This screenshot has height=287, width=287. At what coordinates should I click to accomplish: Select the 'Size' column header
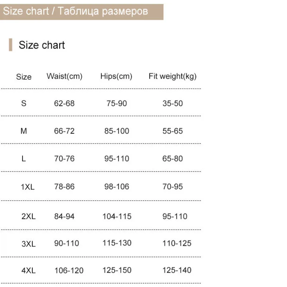tap(24, 77)
